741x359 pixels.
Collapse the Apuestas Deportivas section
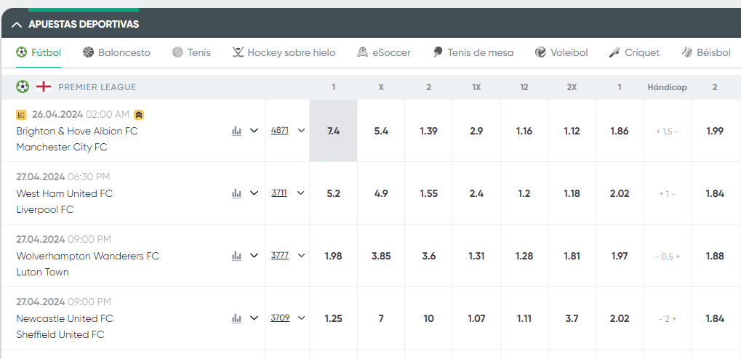(x=17, y=25)
